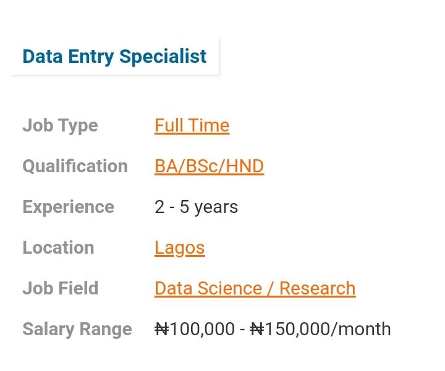The image size is (445, 371).
Task: Open the Data Entry Specialist job title
Action: point(114,56)
